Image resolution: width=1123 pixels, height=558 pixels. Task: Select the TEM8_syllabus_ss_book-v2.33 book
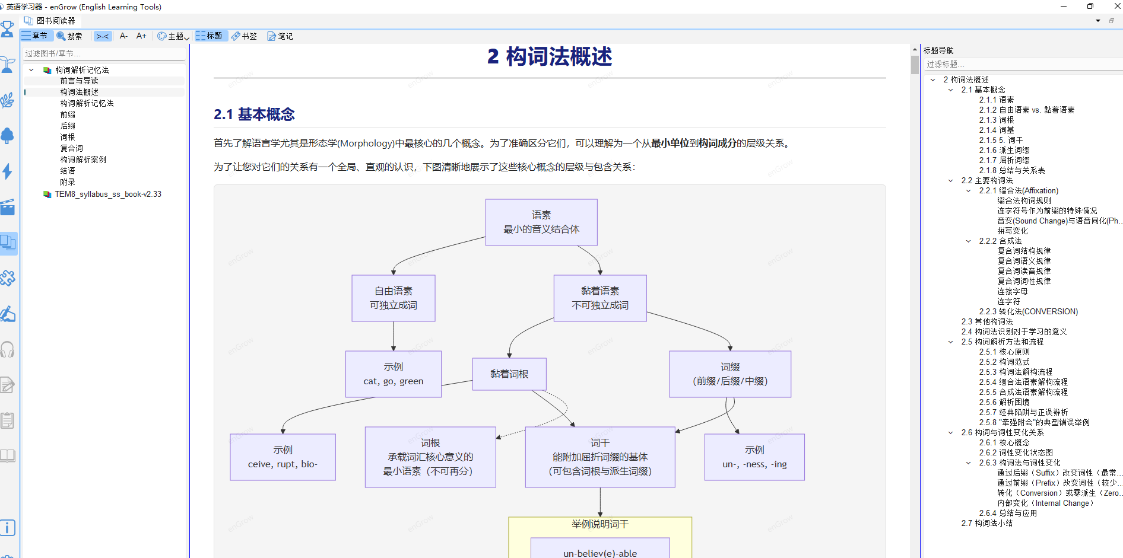(108, 194)
